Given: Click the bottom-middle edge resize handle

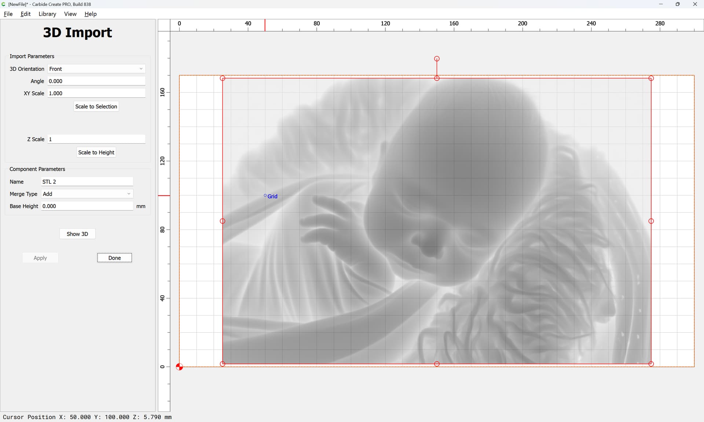Looking at the screenshot, I should tap(437, 364).
